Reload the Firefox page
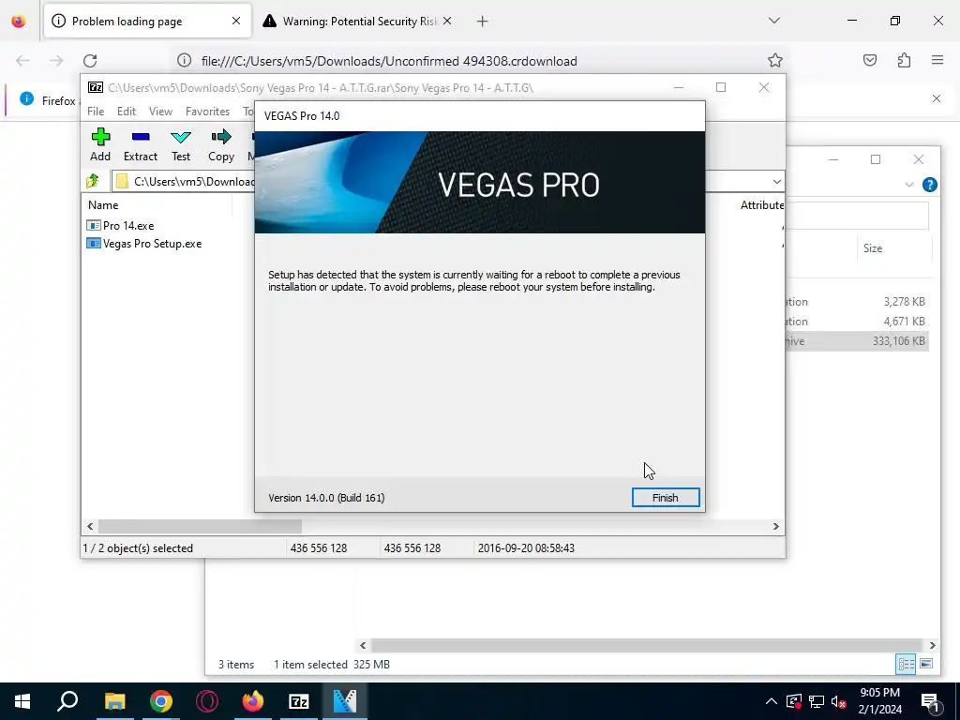The height and width of the screenshot is (720, 960). coord(90,61)
